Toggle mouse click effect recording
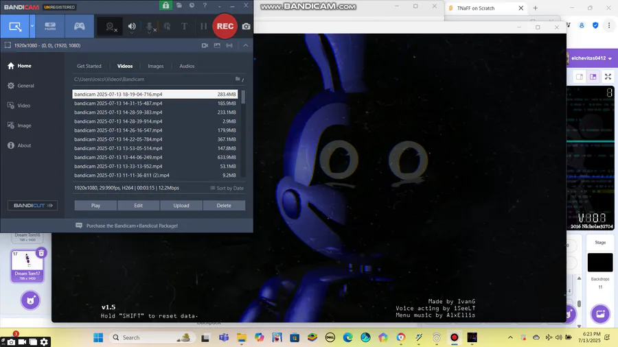618x347 pixels. [x=167, y=26]
